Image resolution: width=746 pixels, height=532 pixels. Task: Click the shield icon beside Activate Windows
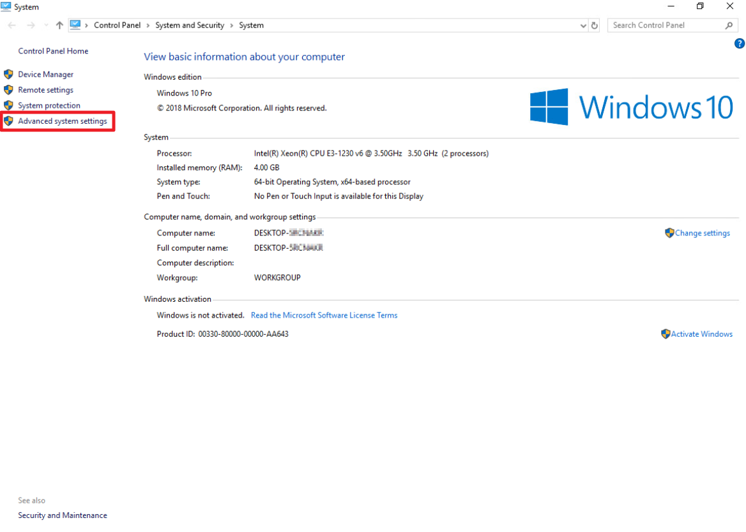(666, 334)
